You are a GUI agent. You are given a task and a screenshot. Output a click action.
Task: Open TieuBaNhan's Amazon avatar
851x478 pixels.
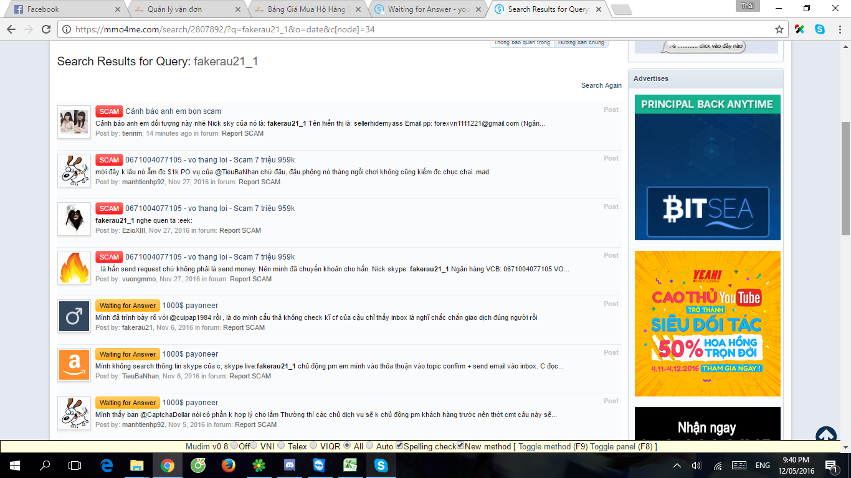click(74, 365)
